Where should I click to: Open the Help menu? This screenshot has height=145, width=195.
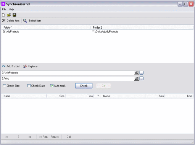point(11,9)
